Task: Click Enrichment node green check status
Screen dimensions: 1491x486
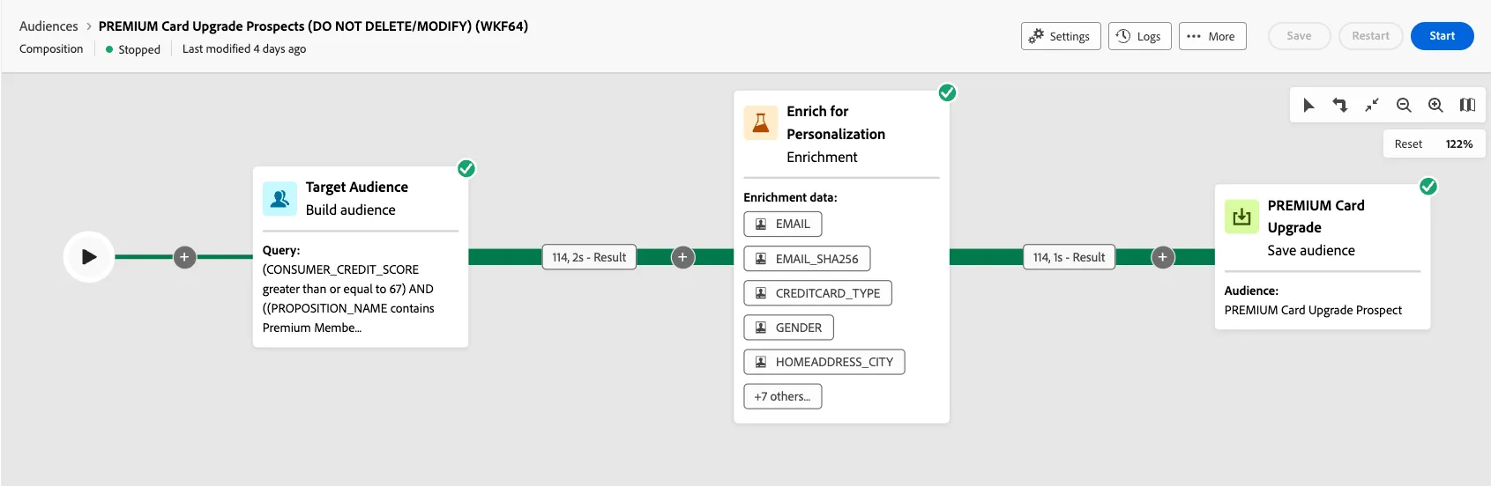Action: click(x=947, y=92)
